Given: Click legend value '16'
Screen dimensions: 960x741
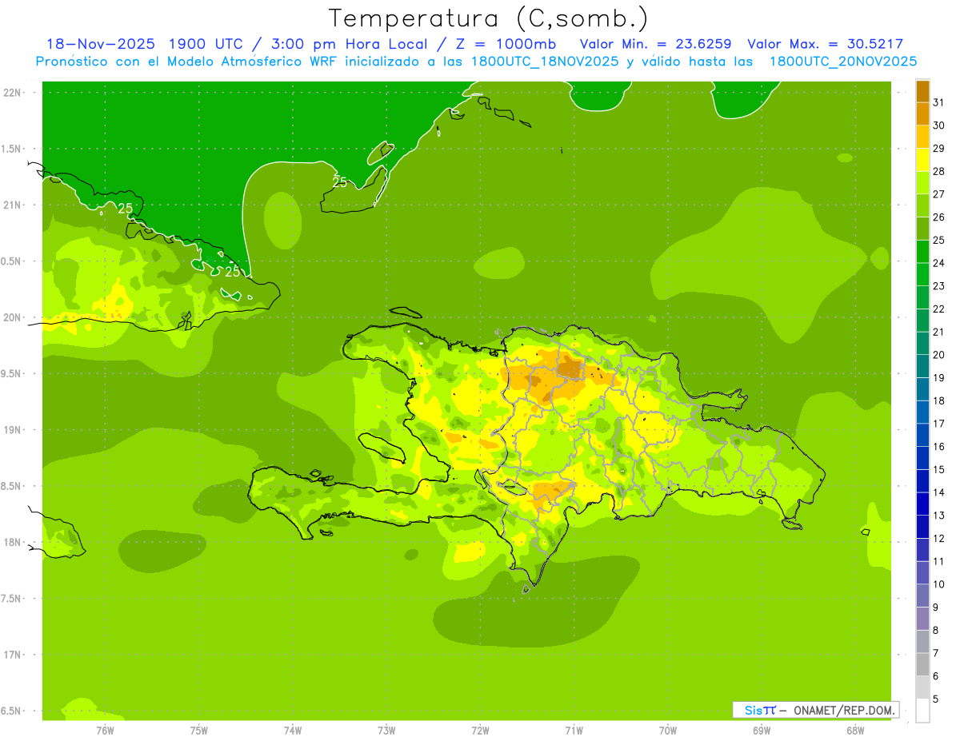Looking at the screenshot, I should (938, 447).
